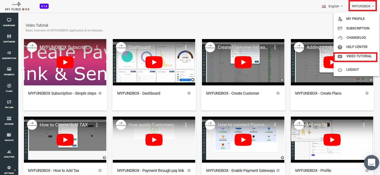The image size is (380, 175).
Task: Click gear icon next to MYFUNDBOX - Create Plans
Action: click(x=367, y=93)
